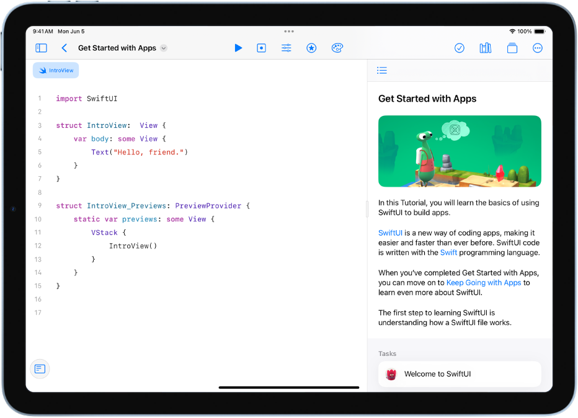Open the app preview icon
The image size is (578, 418).
tap(261, 48)
